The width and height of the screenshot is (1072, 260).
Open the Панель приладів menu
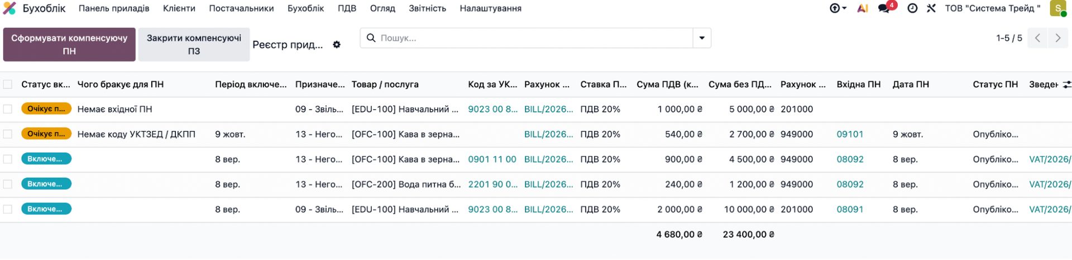pyautogui.click(x=114, y=8)
